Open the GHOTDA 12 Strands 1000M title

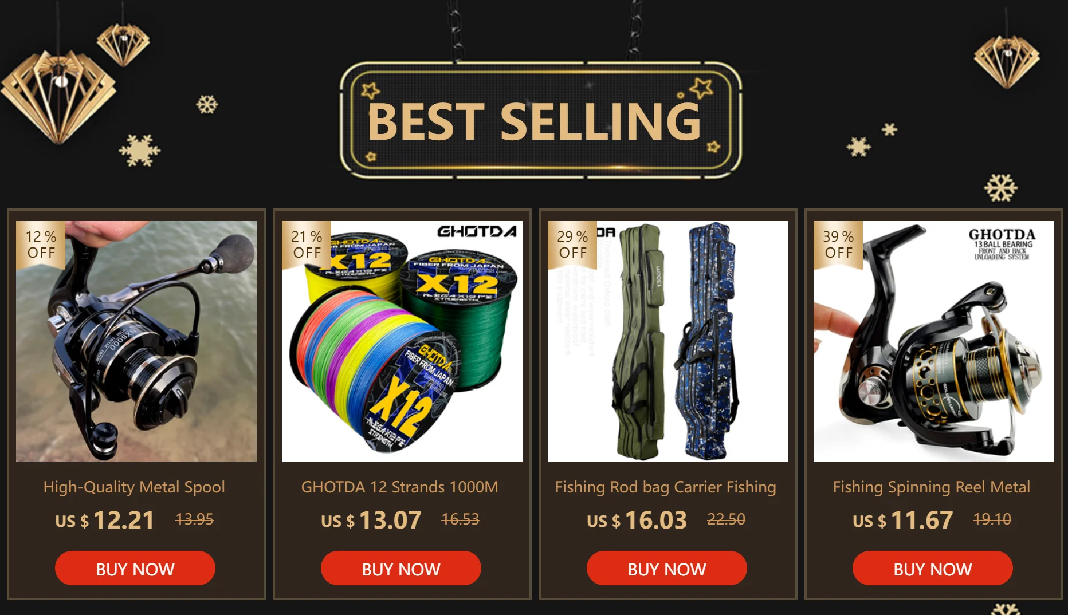coord(400,487)
